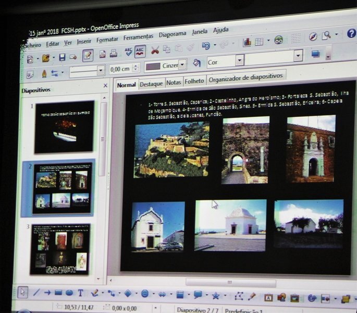Switch to Organizador de diapositivos tab
This screenshot has height=313, width=357.
[x=246, y=76]
